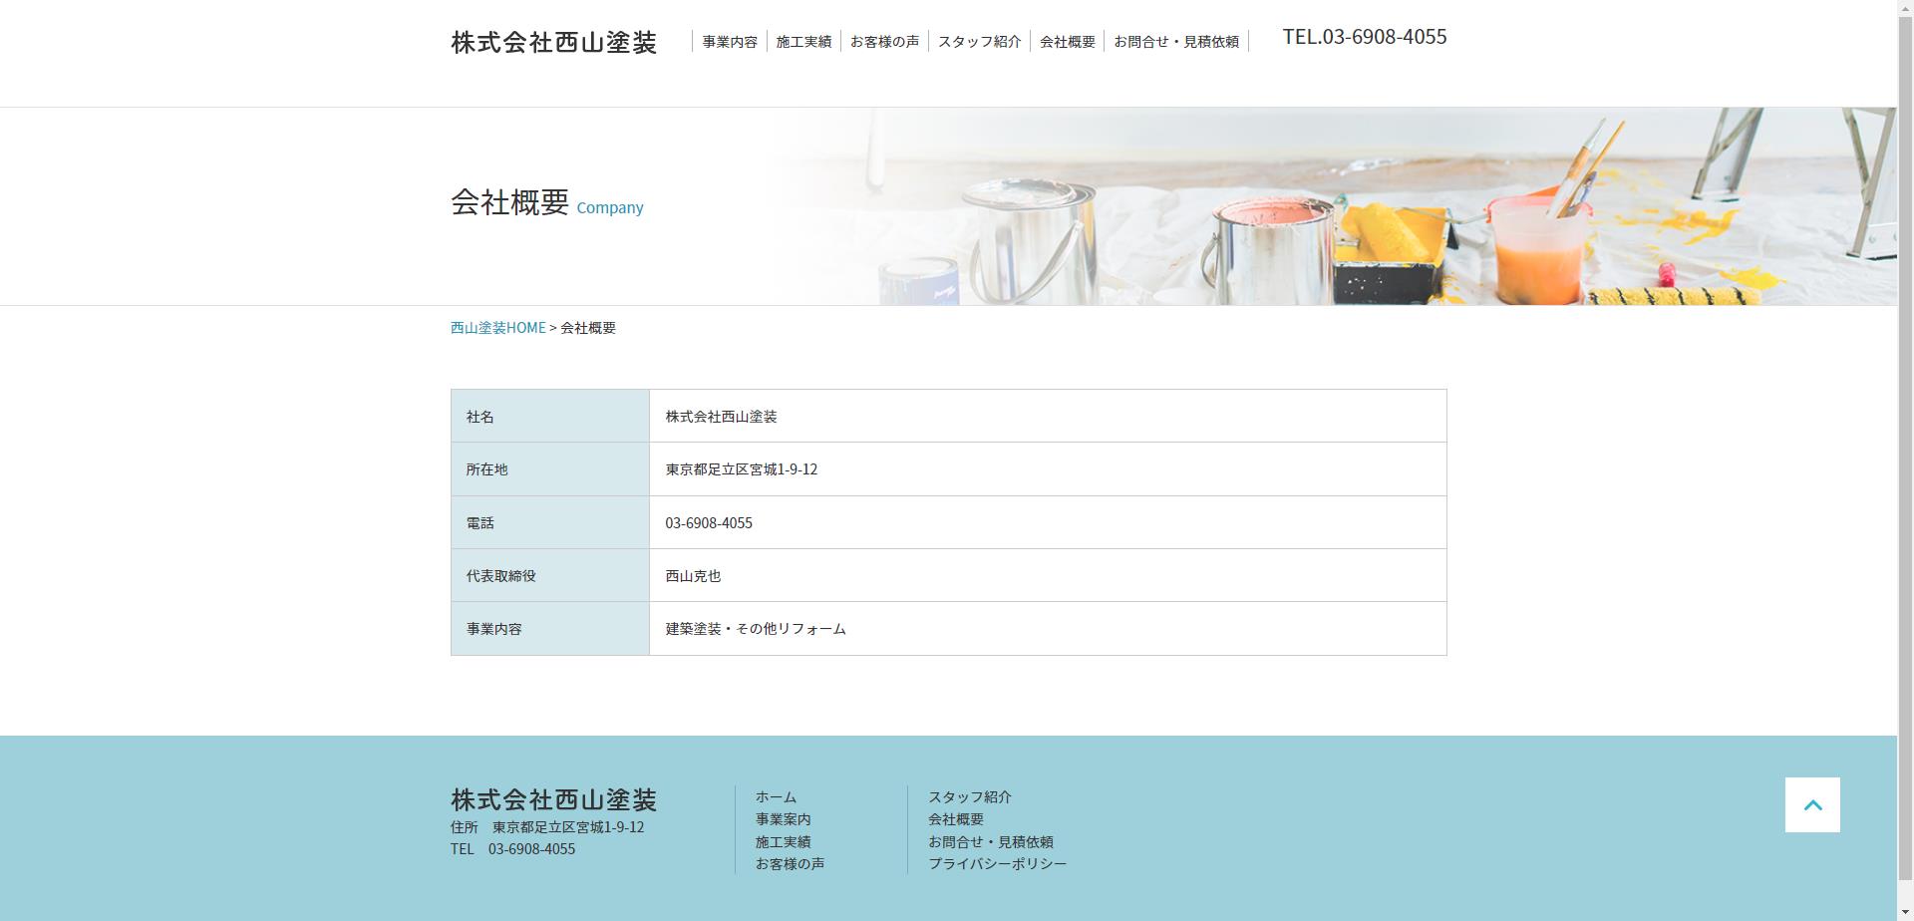1914x921 pixels.
Task: Click the header telephone number
Action: tap(1364, 37)
